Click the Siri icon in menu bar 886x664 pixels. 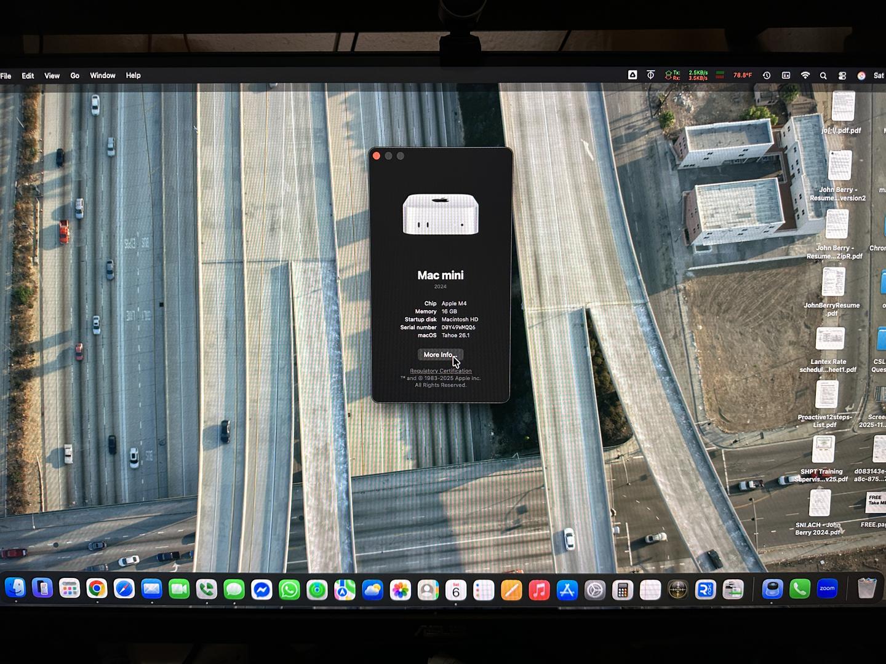(861, 76)
